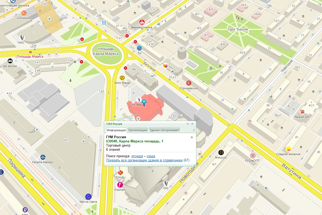Select the metro entrance icon near 1 к1
322x215 pixels.
click(x=127, y=36)
